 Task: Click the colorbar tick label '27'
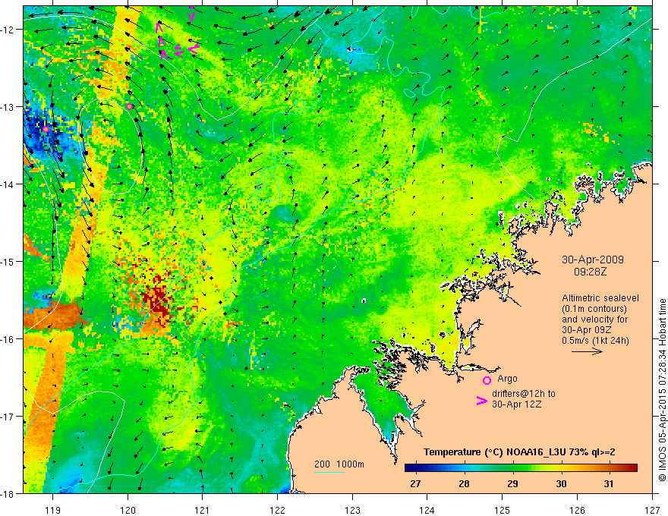[415, 484]
